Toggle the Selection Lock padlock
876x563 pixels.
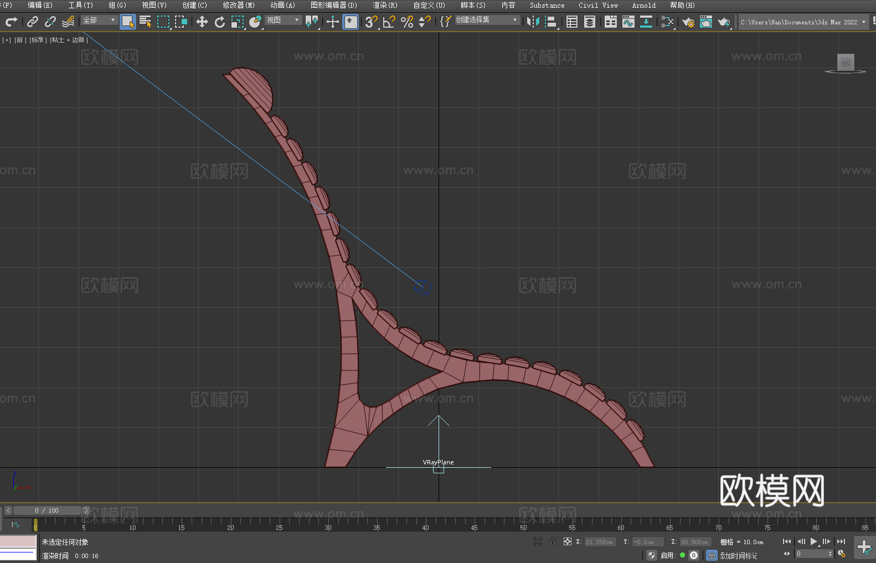coord(553,542)
